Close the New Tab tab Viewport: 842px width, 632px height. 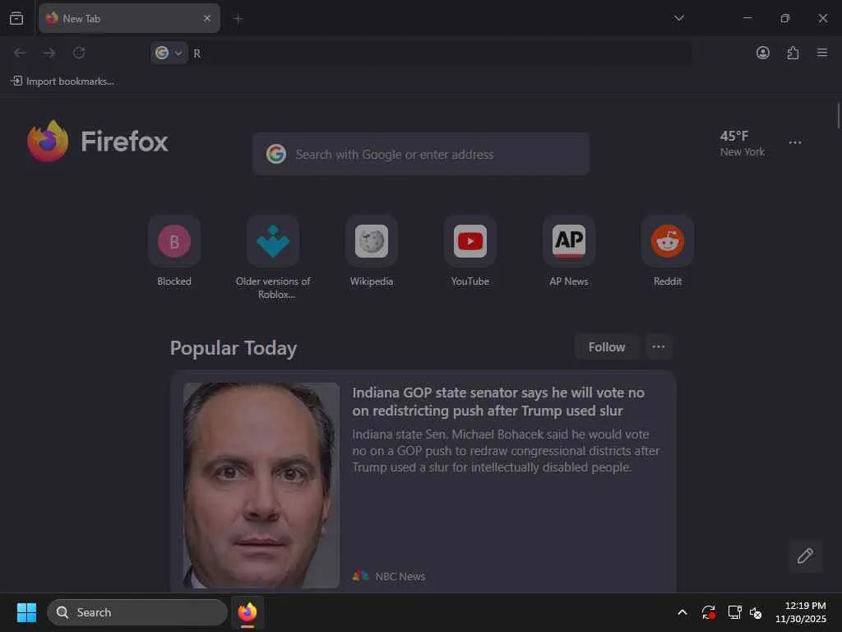206,18
